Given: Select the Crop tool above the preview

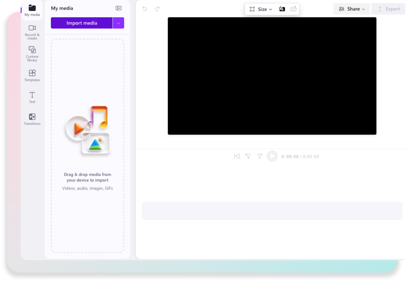Looking at the screenshot, I should tap(252, 9).
